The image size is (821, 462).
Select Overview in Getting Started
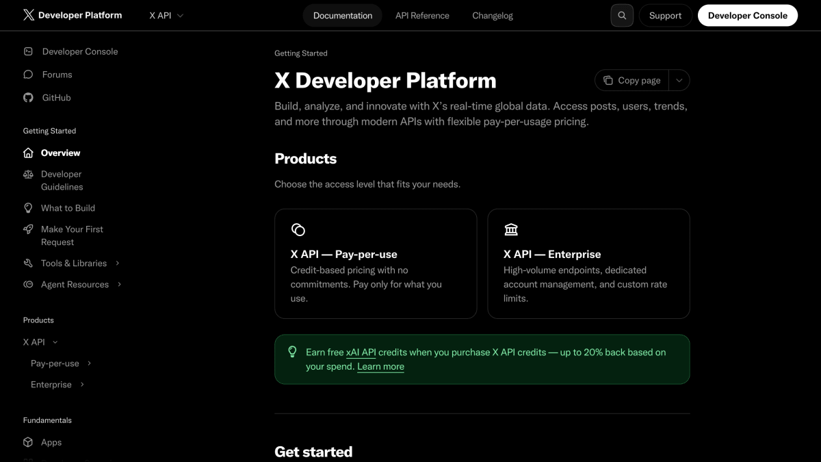tap(61, 153)
